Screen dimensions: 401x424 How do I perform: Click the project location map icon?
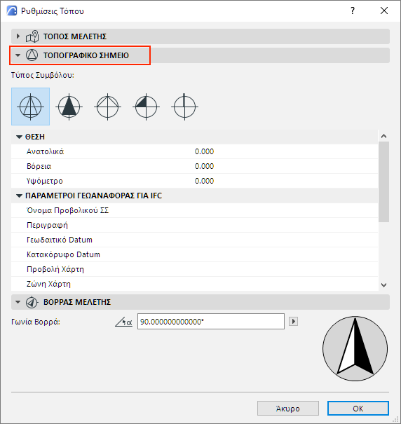pyautogui.click(x=32, y=36)
